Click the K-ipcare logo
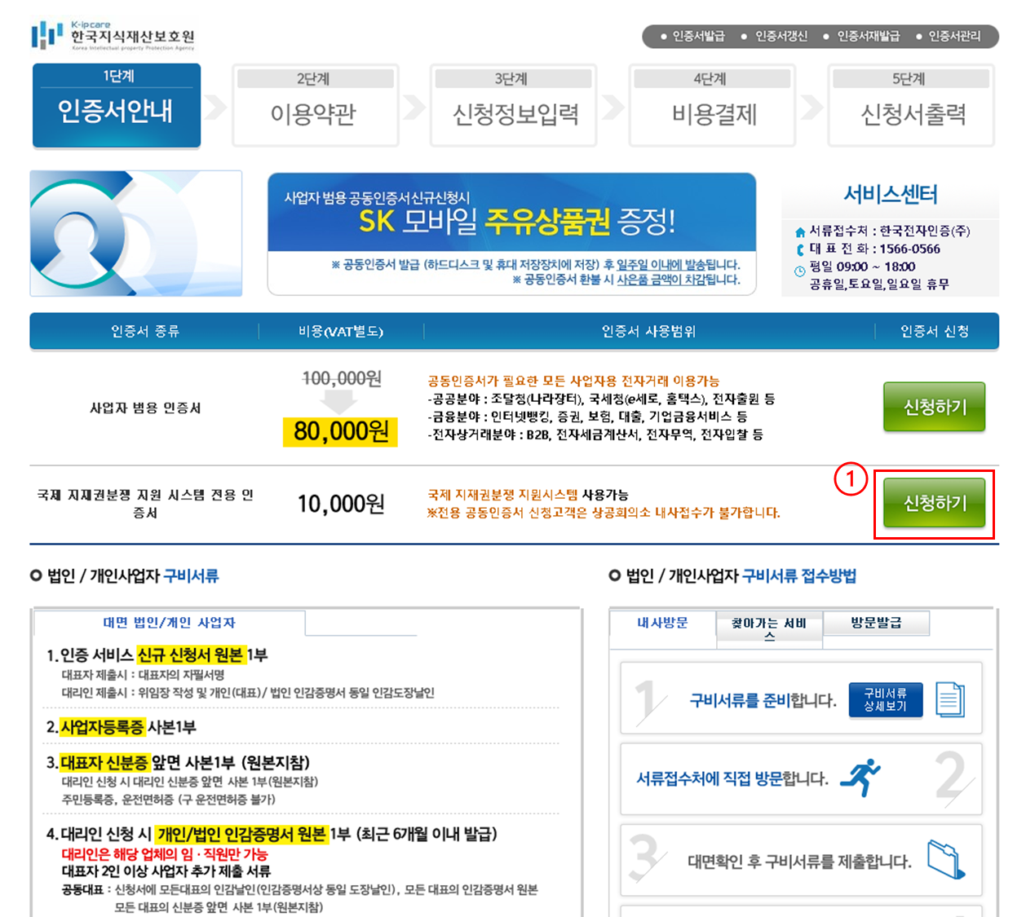This screenshot has width=1026, height=917. 113,36
